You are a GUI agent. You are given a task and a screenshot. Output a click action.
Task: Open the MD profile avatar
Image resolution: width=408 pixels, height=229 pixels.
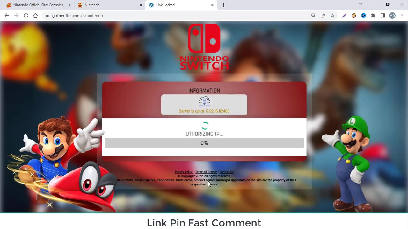point(392,16)
